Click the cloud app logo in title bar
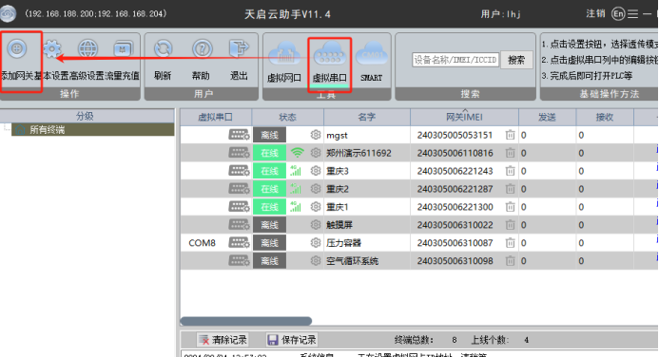This screenshot has height=357, width=659. [8, 13]
